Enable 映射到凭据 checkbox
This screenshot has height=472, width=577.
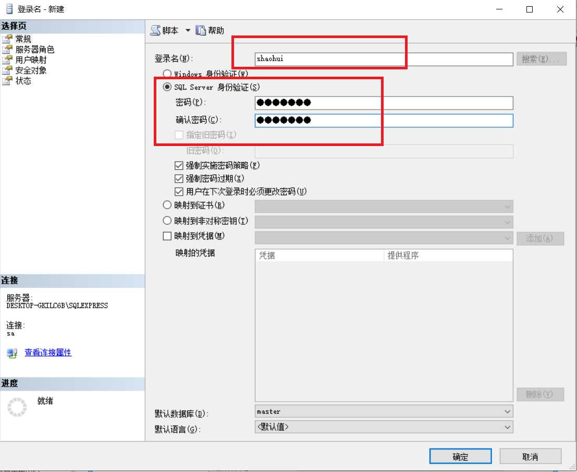pyautogui.click(x=167, y=236)
